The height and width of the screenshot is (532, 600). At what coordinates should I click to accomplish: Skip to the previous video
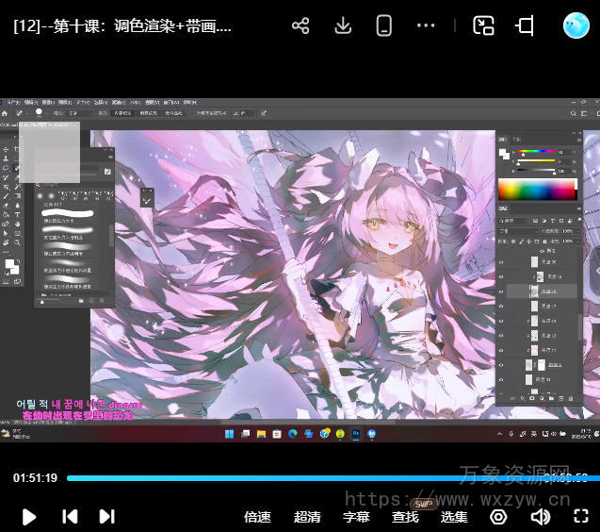click(70, 516)
